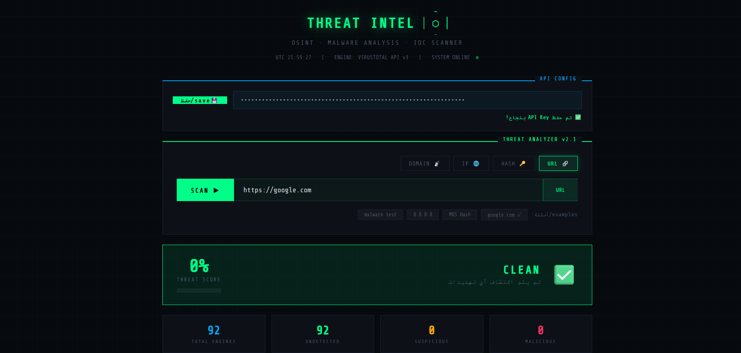
Task: Click the link chain icon in URL tab
Action: pyautogui.click(x=565, y=164)
